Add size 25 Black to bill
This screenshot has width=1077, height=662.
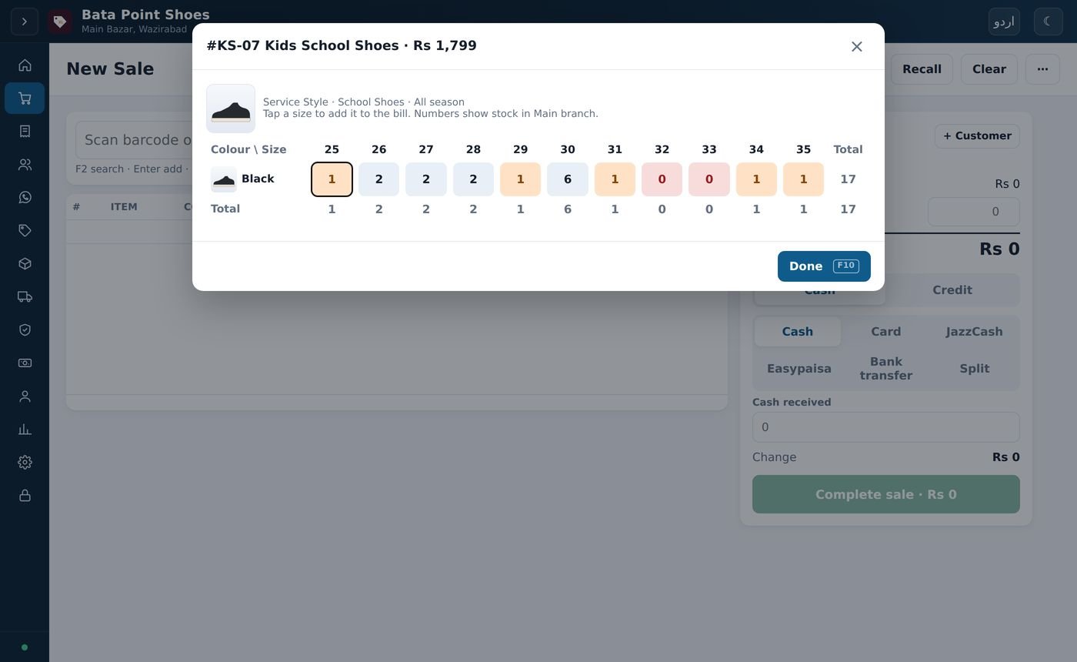coord(332,179)
